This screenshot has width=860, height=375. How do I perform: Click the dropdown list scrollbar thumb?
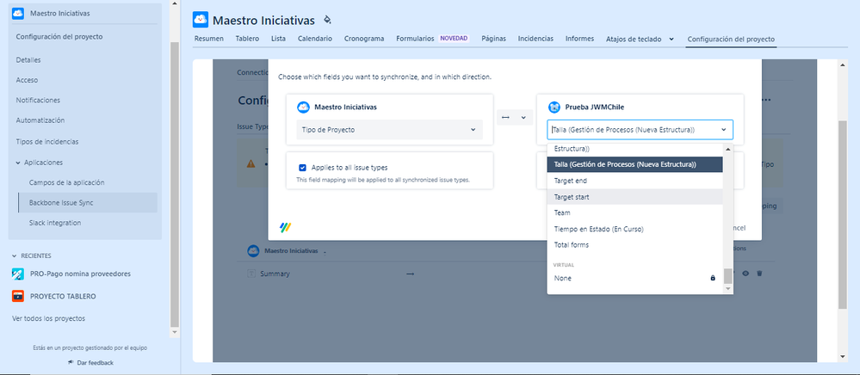coord(727,275)
